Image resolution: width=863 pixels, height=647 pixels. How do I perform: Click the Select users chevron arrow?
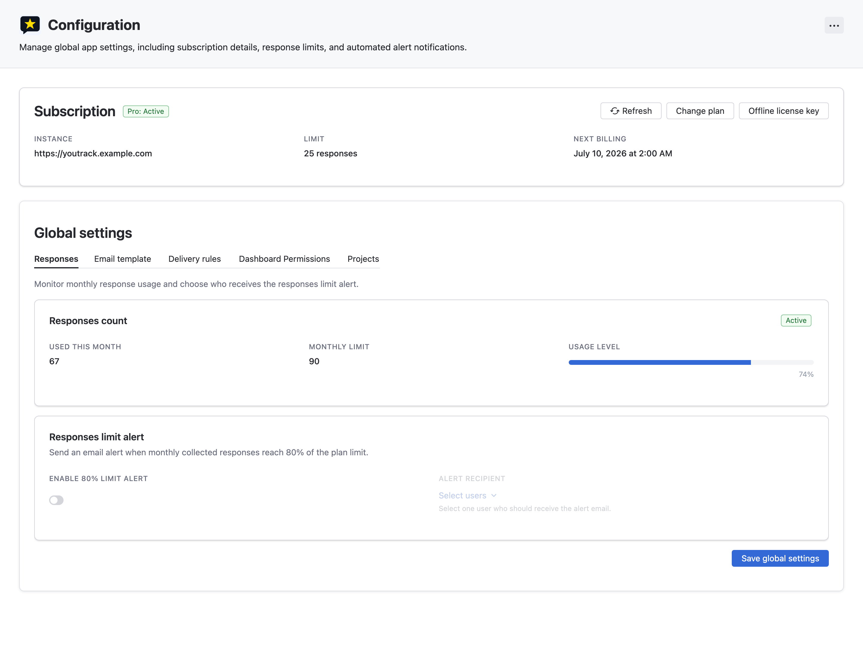click(494, 496)
